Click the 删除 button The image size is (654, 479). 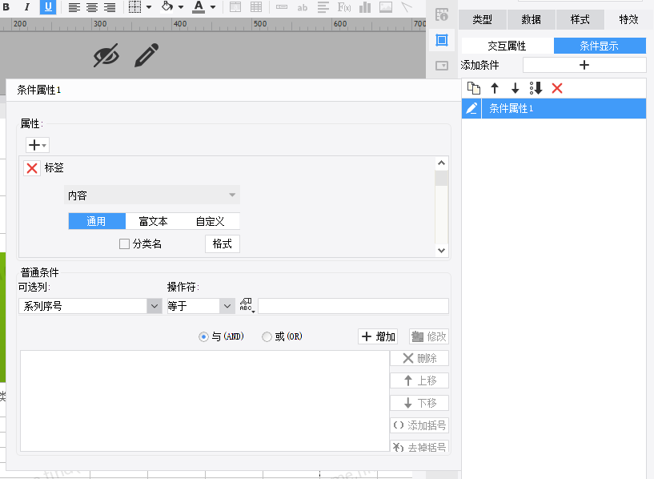pos(419,358)
